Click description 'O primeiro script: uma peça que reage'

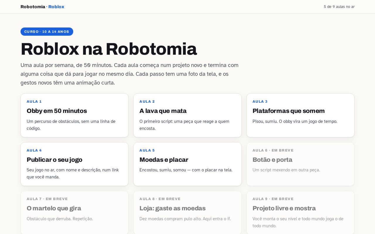coord(185,125)
